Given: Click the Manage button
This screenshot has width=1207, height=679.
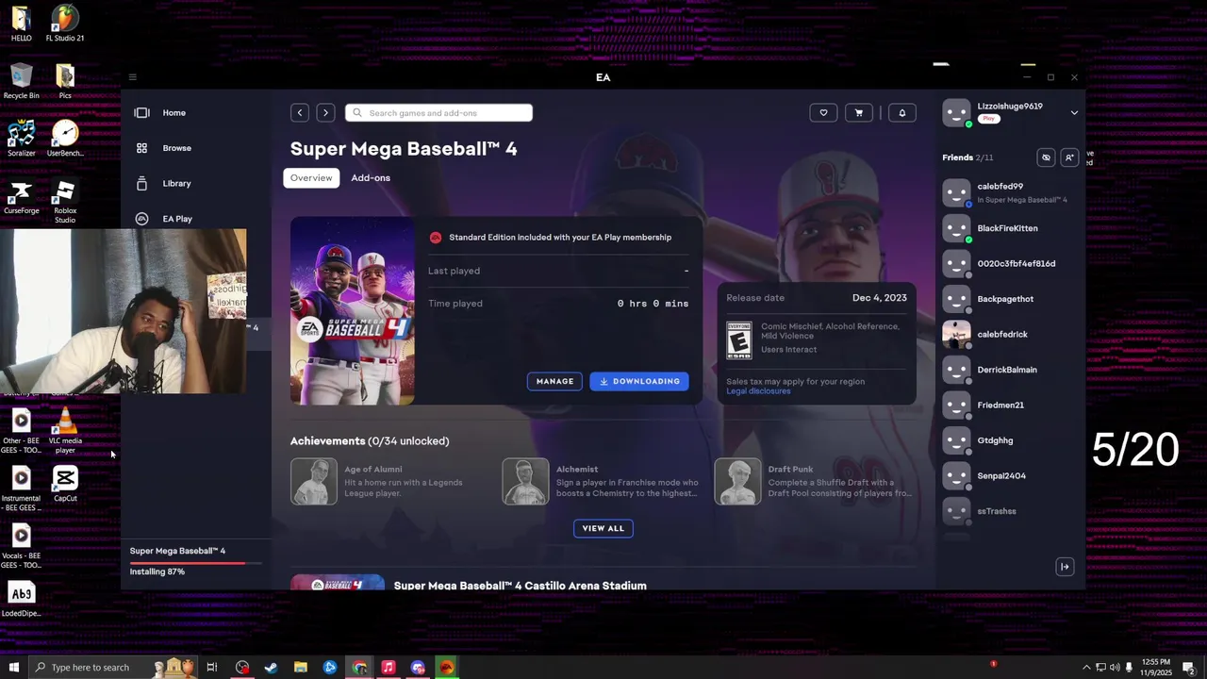Looking at the screenshot, I should (x=554, y=381).
